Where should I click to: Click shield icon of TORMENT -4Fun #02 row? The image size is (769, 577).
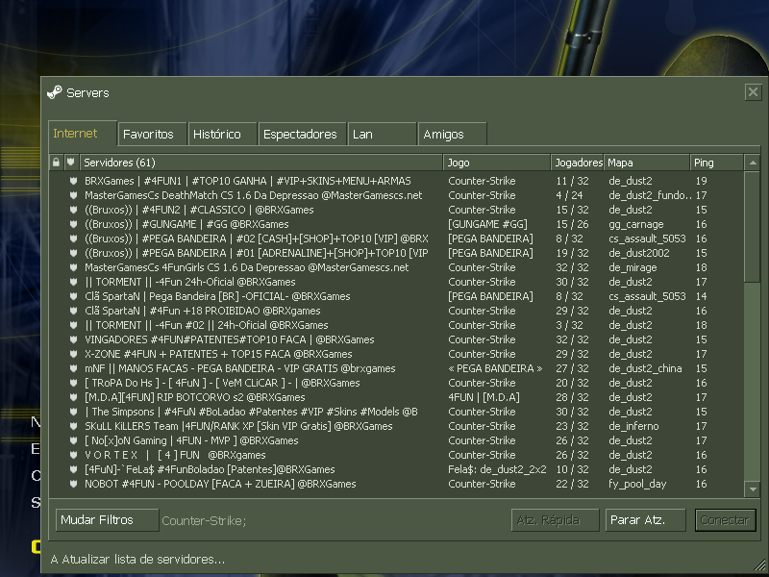(74, 325)
